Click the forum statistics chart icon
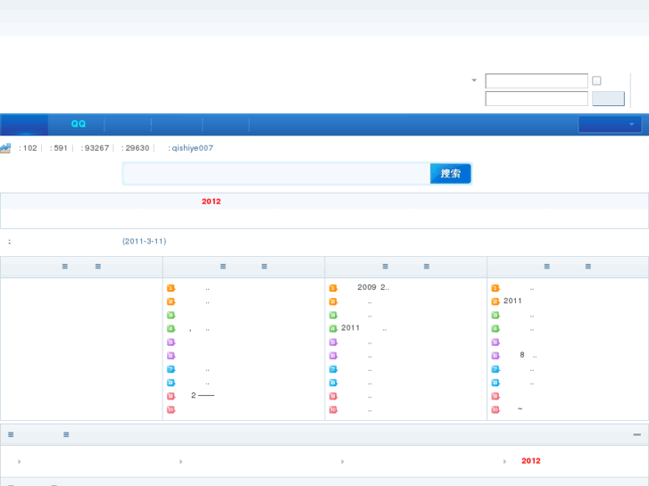649x486 pixels. tap(5, 148)
